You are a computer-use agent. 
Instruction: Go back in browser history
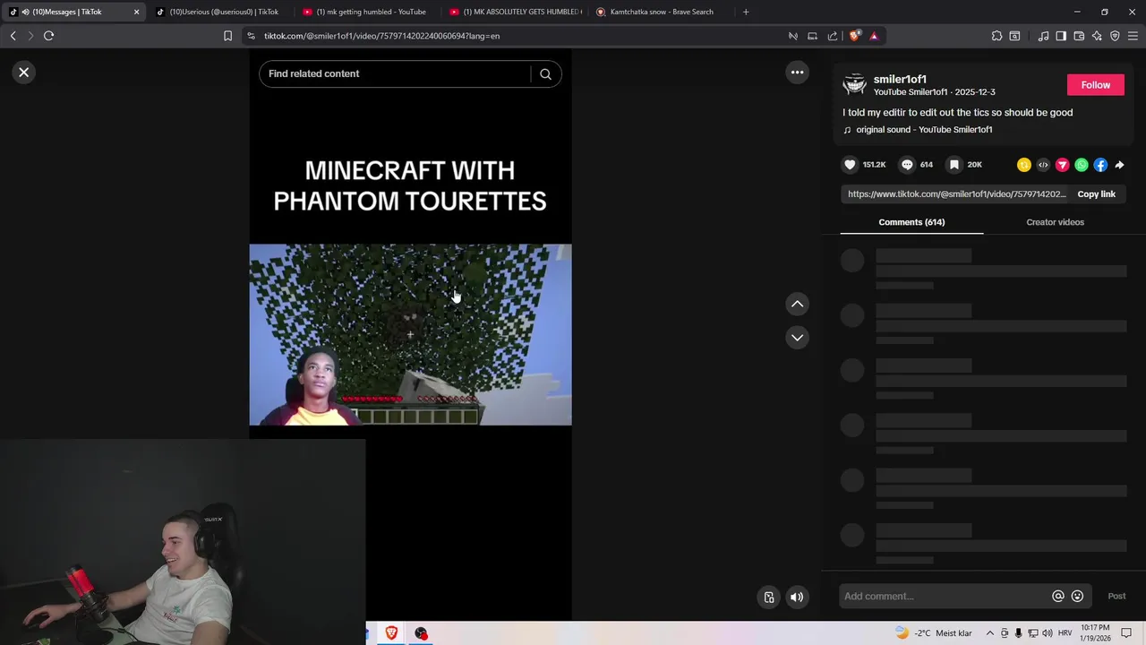coord(13,36)
